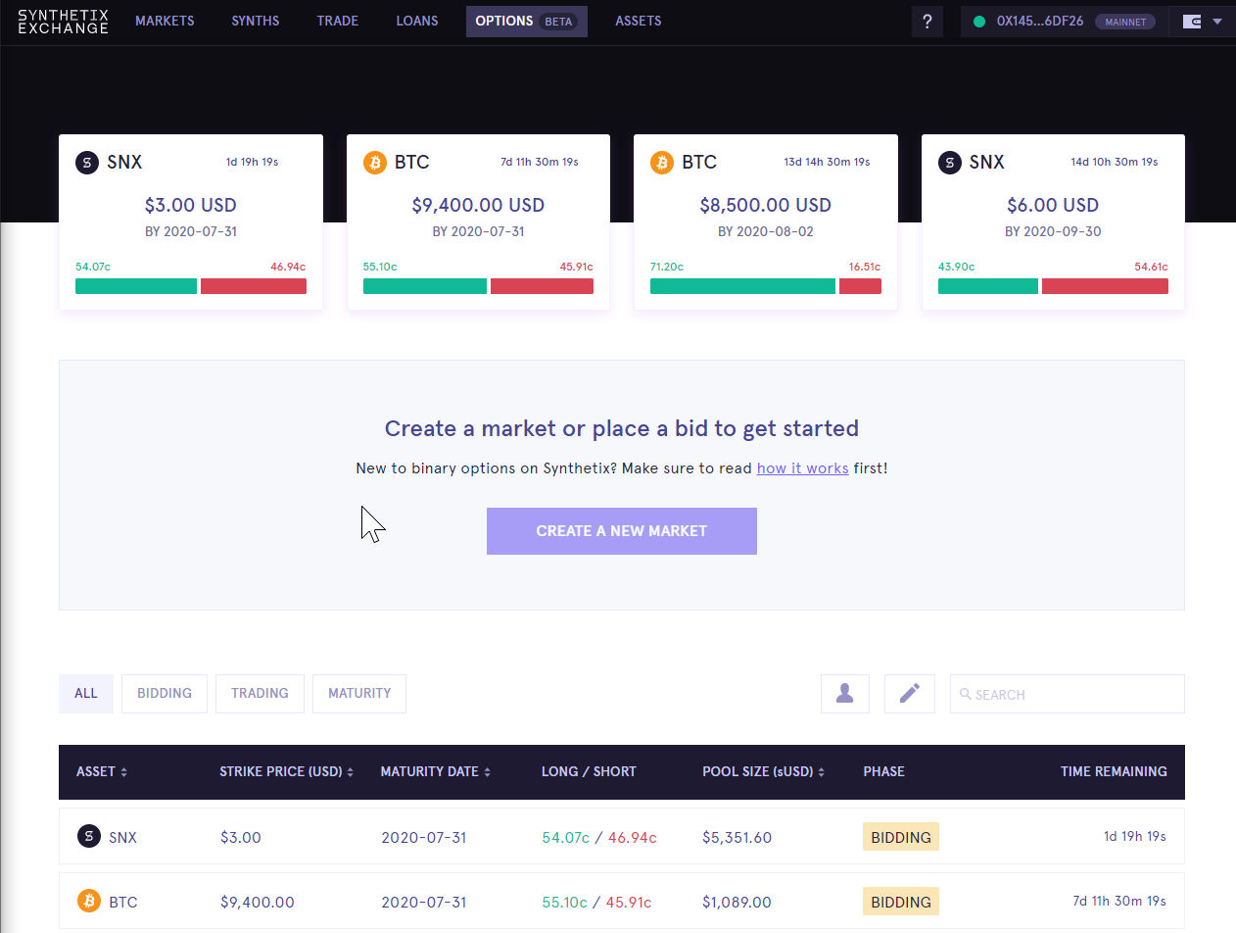Screen dimensions: 1236x933
Task: Click the user profile filter icon
Action: 844,694
